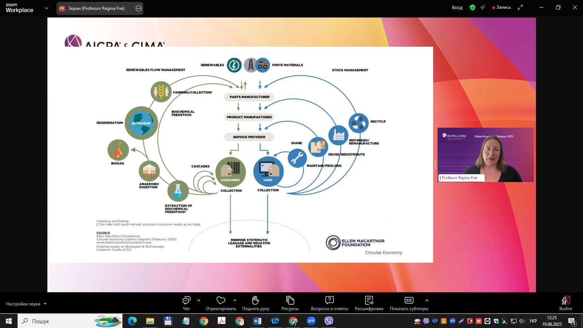This screenshot has height=328, width=583.
Task: Open Windows Security from the tray
Action: click(496, 321)
